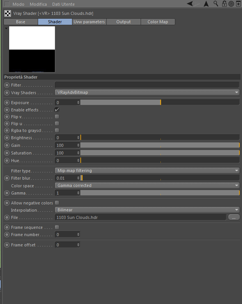Click animation dot beside Vray Shaders
This screenshot has height=304, width=242.
7,93
